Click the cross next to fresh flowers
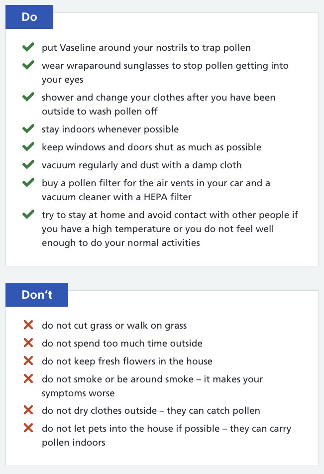Image resolution: width=324 pixels, height=474 pixels. 28,360
